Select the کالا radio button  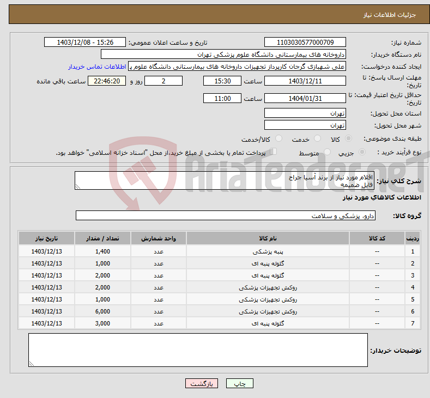click(348, 138)
